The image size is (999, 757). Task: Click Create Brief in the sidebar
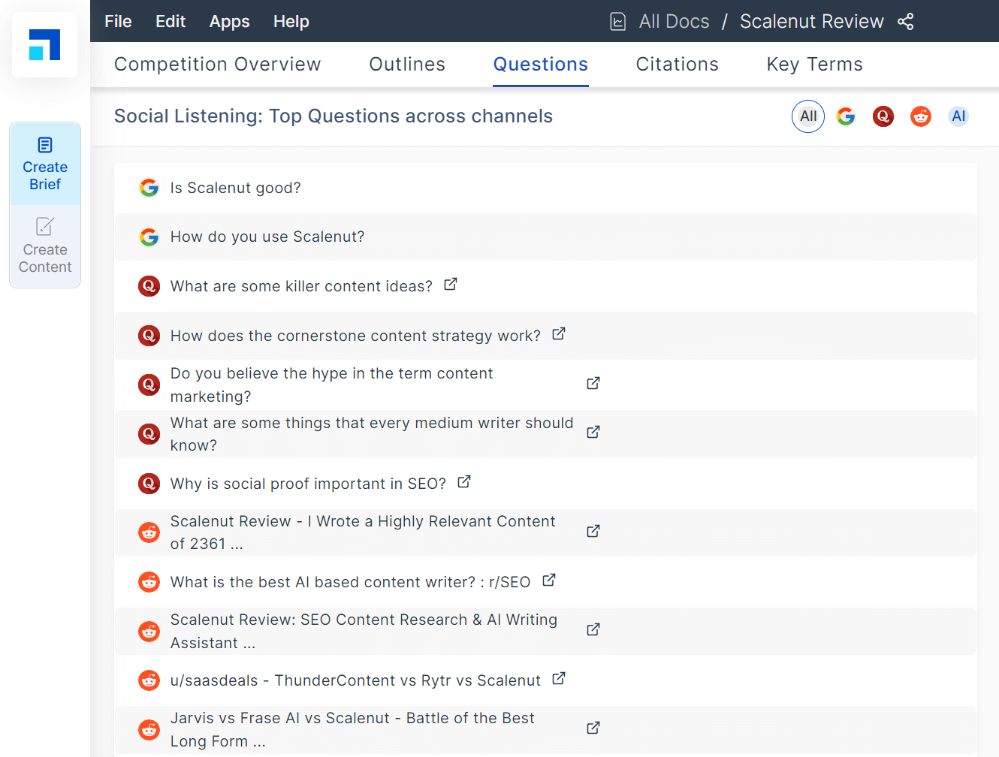point(45,164)
